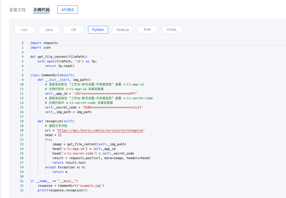The width and height of the screenshot is (286, 198).
Task: Select the 示例代码 tab
Action: point(42,10)
